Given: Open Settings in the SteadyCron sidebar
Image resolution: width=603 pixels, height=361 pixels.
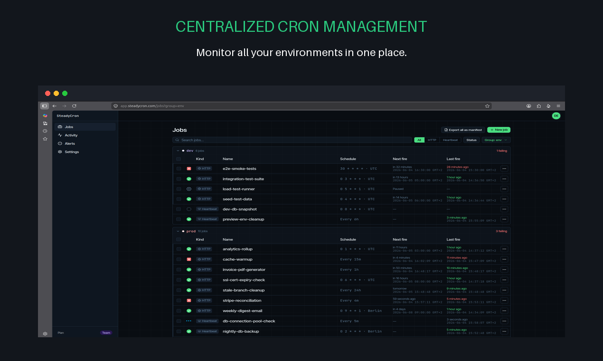Looking at the screenshot, I should 85,152.
